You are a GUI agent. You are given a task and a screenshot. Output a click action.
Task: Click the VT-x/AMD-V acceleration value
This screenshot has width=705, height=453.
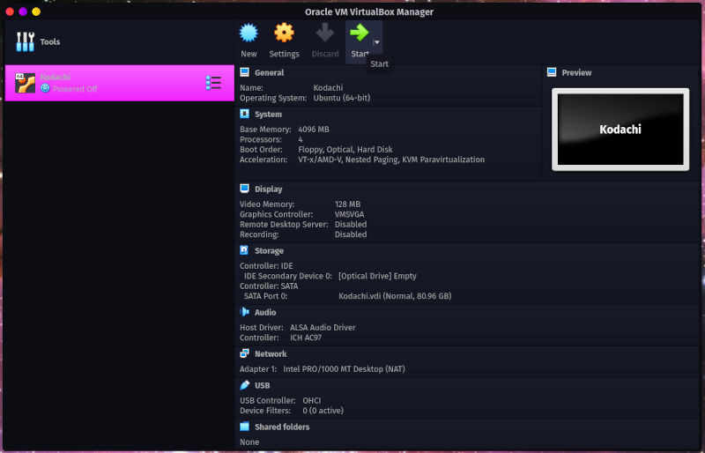[x=391, y=160]
